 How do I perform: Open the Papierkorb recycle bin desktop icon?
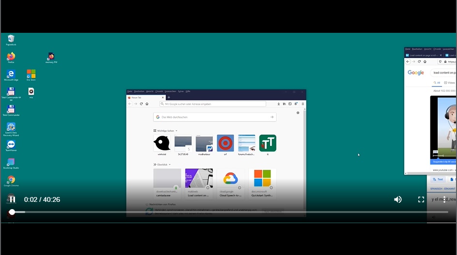[11, 40]
